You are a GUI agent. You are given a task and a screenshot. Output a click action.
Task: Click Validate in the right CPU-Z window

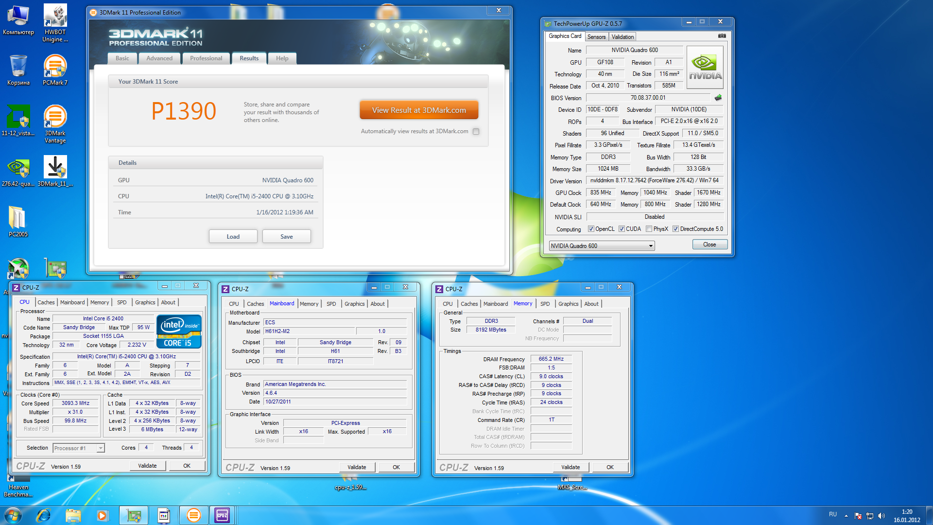pos(570,467)
